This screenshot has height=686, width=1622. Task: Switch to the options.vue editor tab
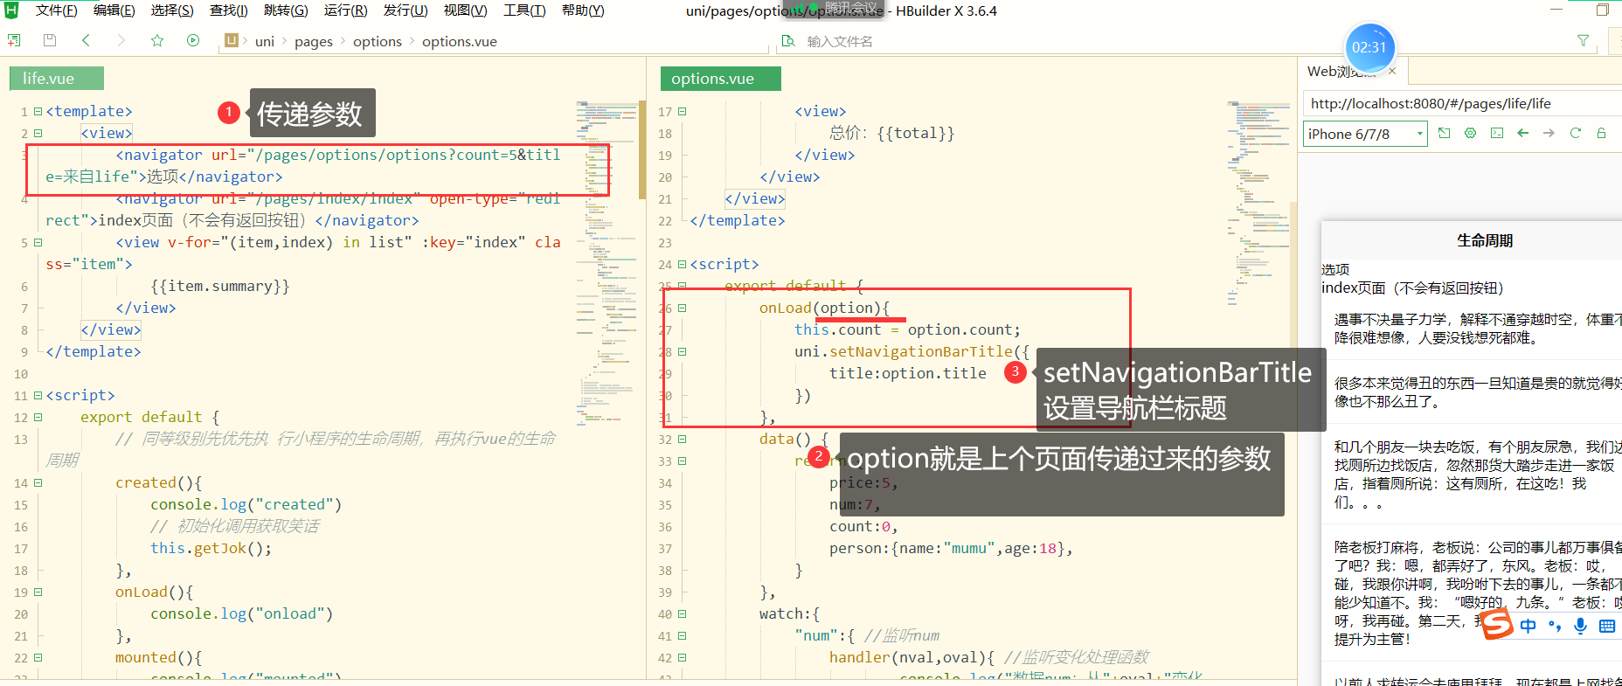(x=721, y=79)
